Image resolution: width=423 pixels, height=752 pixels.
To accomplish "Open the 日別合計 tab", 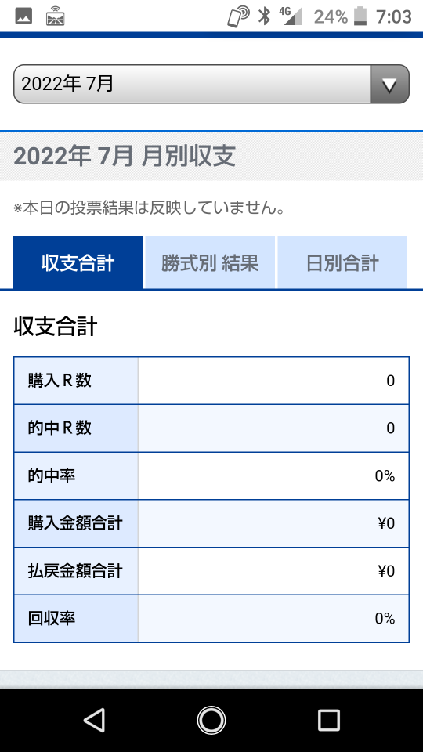I will (342, 263).
